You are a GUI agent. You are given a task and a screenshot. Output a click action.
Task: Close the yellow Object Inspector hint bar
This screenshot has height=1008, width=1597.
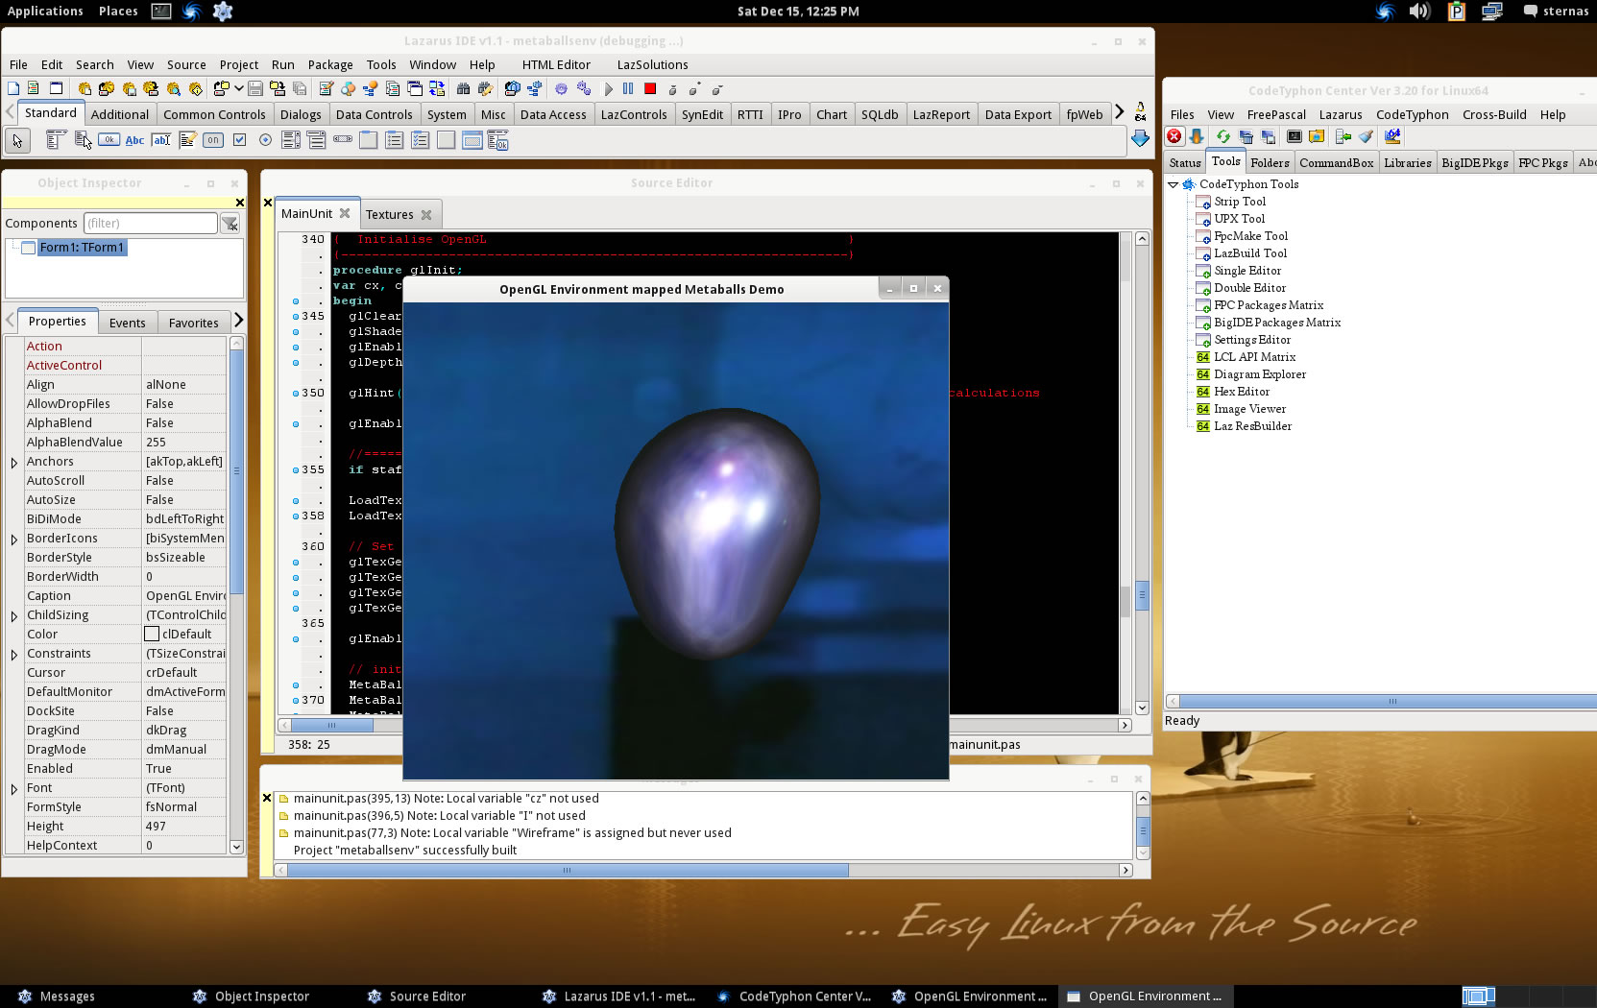click(240, 203)
